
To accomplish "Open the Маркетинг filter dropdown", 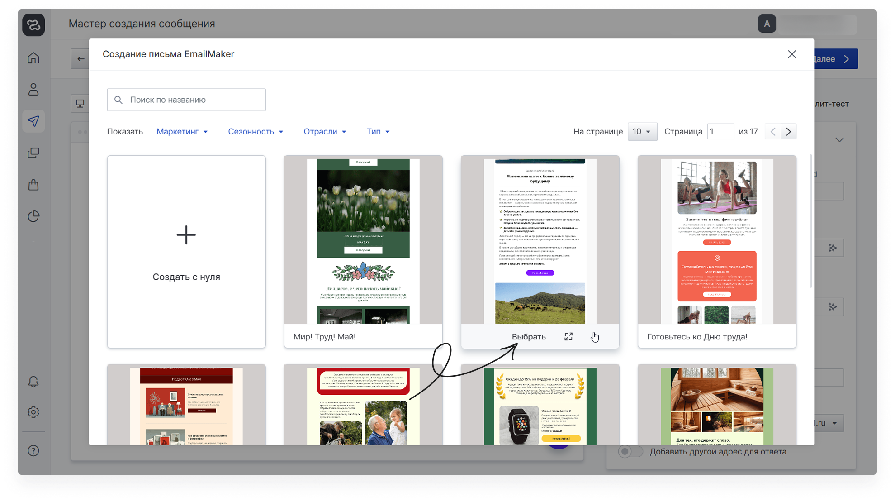I will tap(182, 132).
